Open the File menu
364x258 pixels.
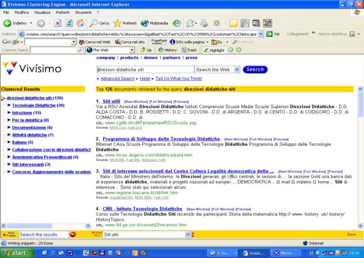tap(6, 12)
